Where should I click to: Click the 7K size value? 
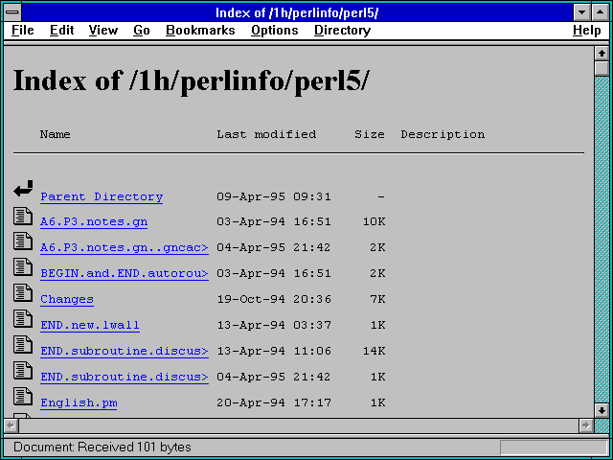click(377, 299)
